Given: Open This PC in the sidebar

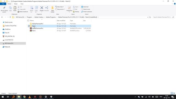Looking at the screenshot, I should (7, 33).
